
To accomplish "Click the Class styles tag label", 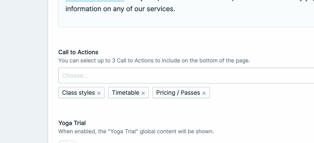I will point(78,93).
